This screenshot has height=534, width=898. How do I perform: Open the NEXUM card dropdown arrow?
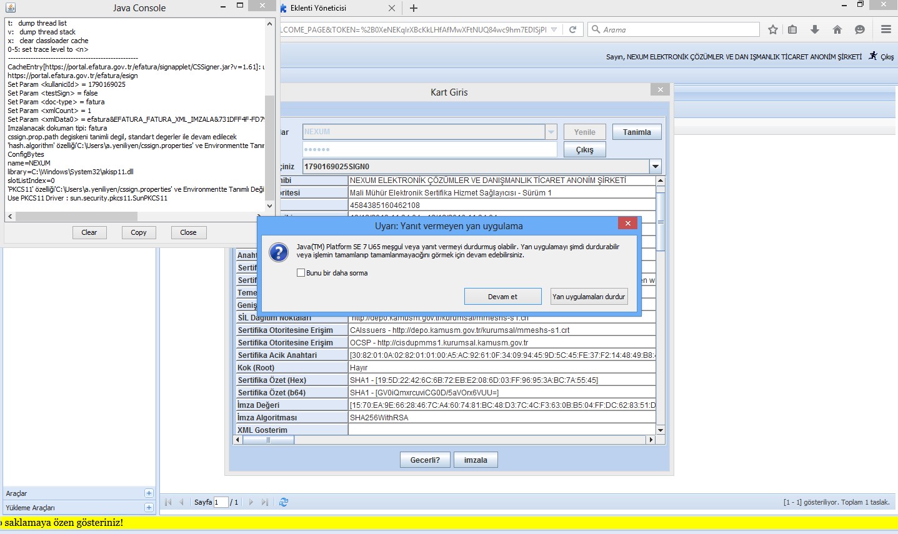[551, 132]
